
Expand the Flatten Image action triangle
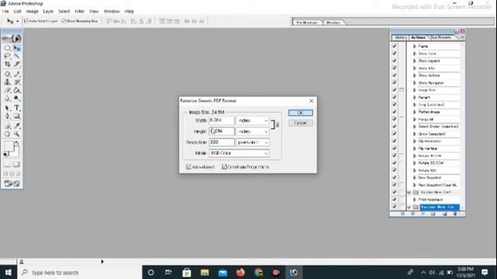click(414, 112)
